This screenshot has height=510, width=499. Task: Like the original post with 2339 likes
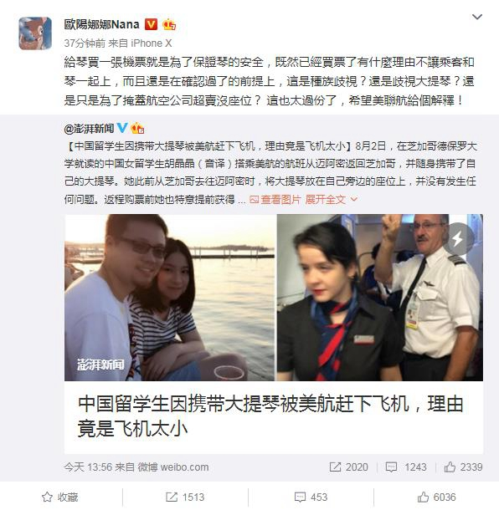click(463, 467)
